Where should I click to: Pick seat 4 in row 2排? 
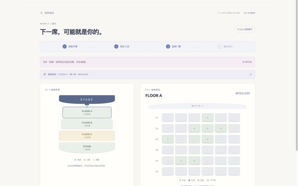tap(207, 128)
